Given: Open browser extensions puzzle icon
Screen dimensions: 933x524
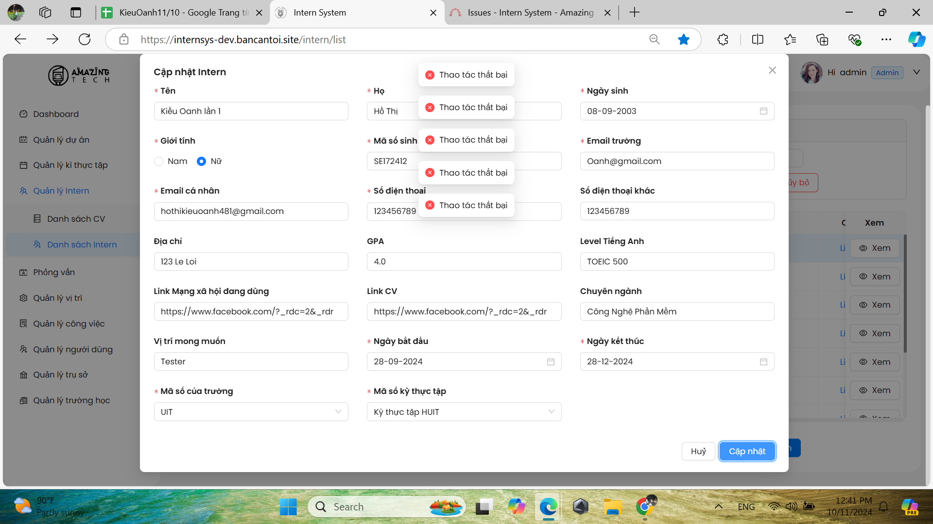Looking at the screenshot, I should point(723,39).
